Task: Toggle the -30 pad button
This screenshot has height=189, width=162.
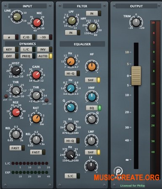Action: click(x=45, y=37)
